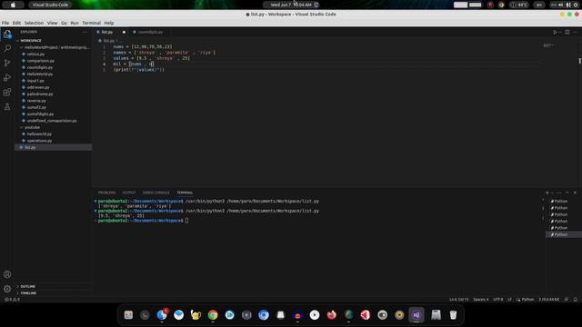Close the terminal panel
The height and width of the screenshot is (327, 582).
[575, 193]
